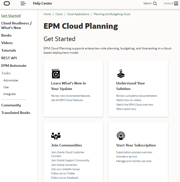Image resolution: width=180 pixels, height=182 pixels.
Task: Click the Understand Your Solution map icon
Action: click(x=121, y=74)
